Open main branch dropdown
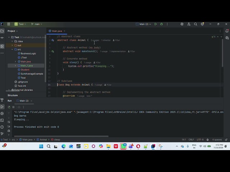This screenshot has height=172, width=230. [37, 24]
